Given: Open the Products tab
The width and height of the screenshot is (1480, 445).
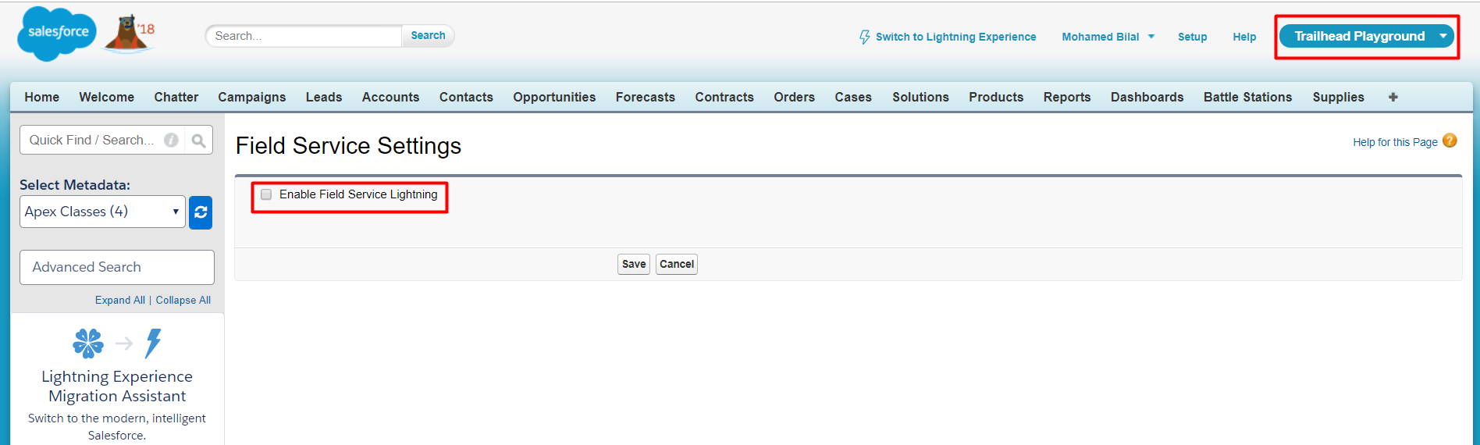Looking at the screenshot, I should (x=996, y=97).
